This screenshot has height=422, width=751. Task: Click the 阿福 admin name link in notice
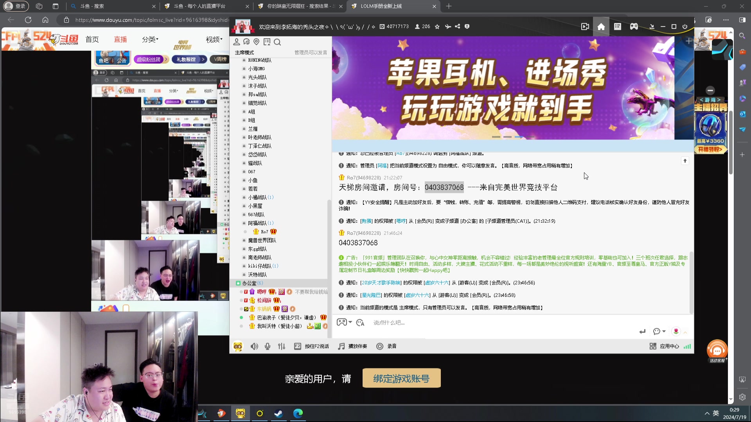click(x=382, y=166)
